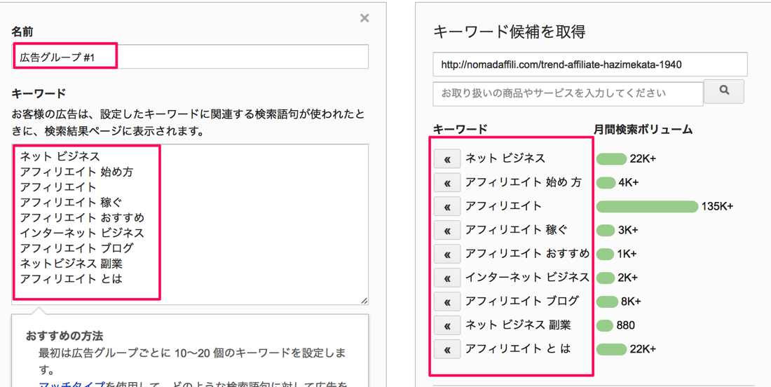This screenshot has height=387, width=771.
Task: Add the アフィリエイト ブログ keyword suggestion
Action: (x=447, y=301)
